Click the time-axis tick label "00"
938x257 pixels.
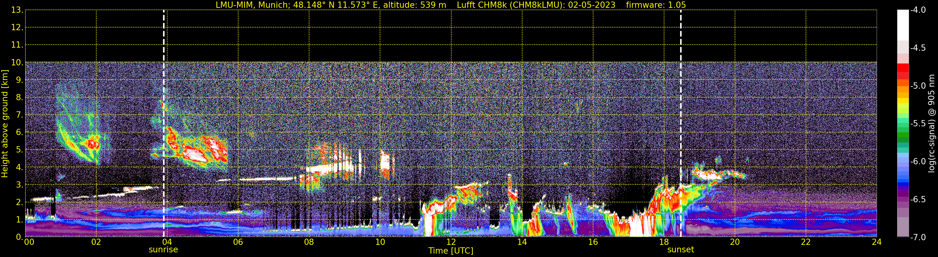29,242
